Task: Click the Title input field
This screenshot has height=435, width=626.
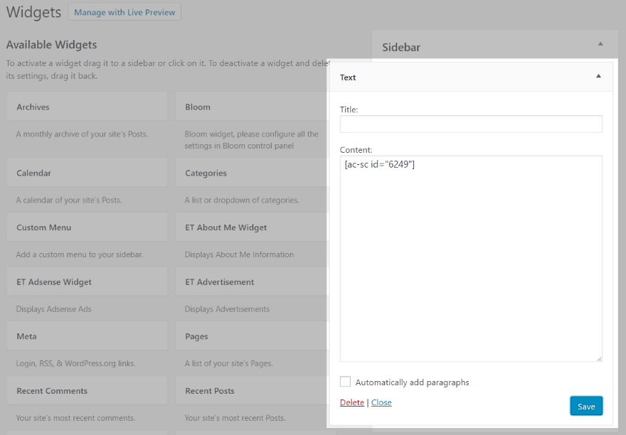Action: tap(471, 124)
